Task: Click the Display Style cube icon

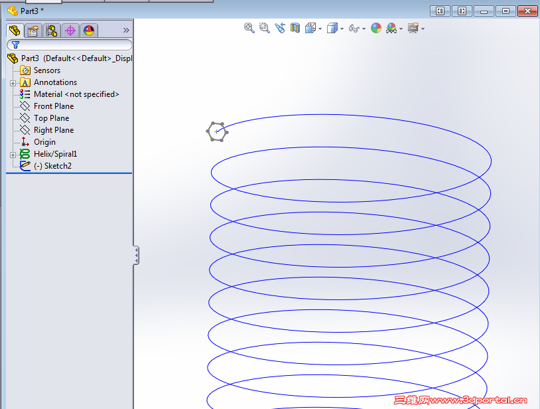Action: coord(332,28)
